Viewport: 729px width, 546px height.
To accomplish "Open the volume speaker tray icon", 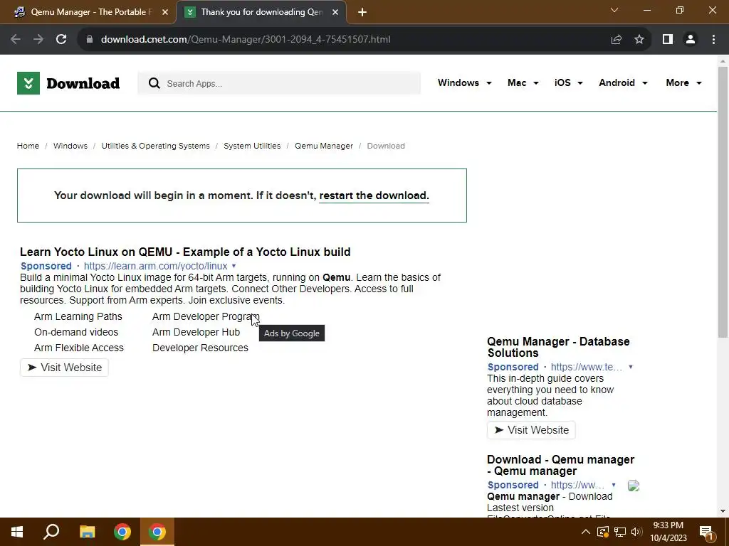I will pyautogui.click(x=636, y=532).
